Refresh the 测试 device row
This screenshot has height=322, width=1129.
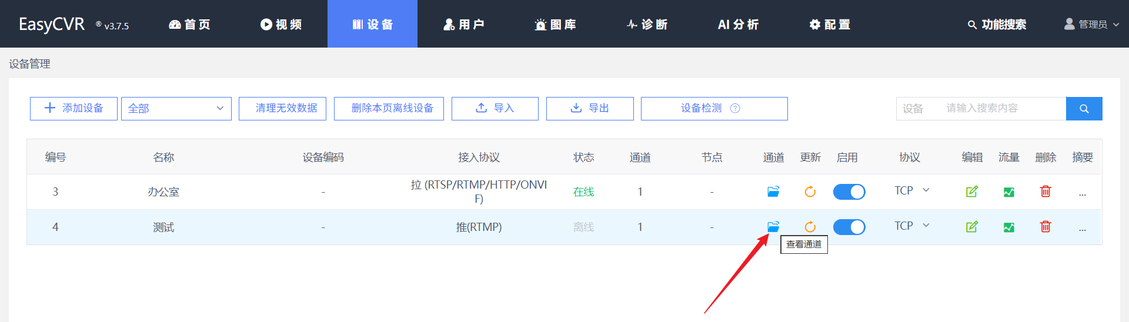[810, 227]
